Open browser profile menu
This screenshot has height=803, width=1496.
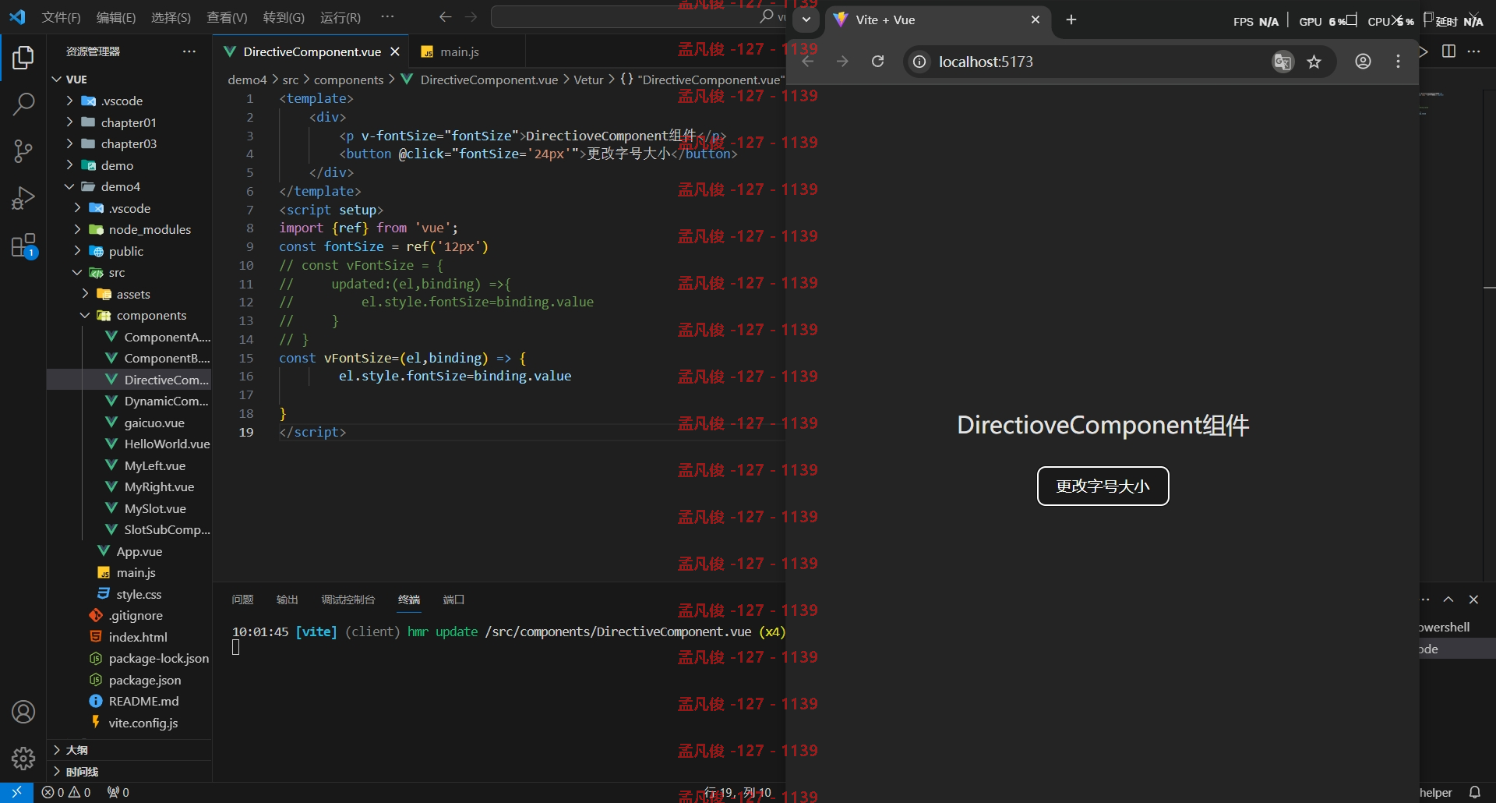tap(1363, 62)
